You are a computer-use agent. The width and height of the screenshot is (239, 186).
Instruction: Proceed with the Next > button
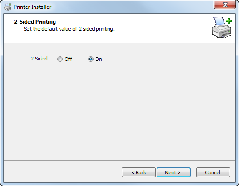pos(173,173)
